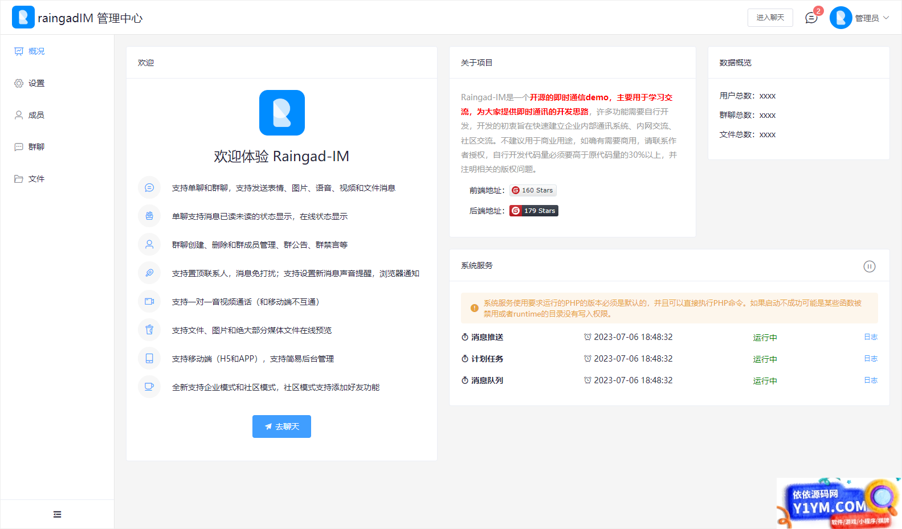
Task: Click the administrator avatar
Action: coord(841,18)
